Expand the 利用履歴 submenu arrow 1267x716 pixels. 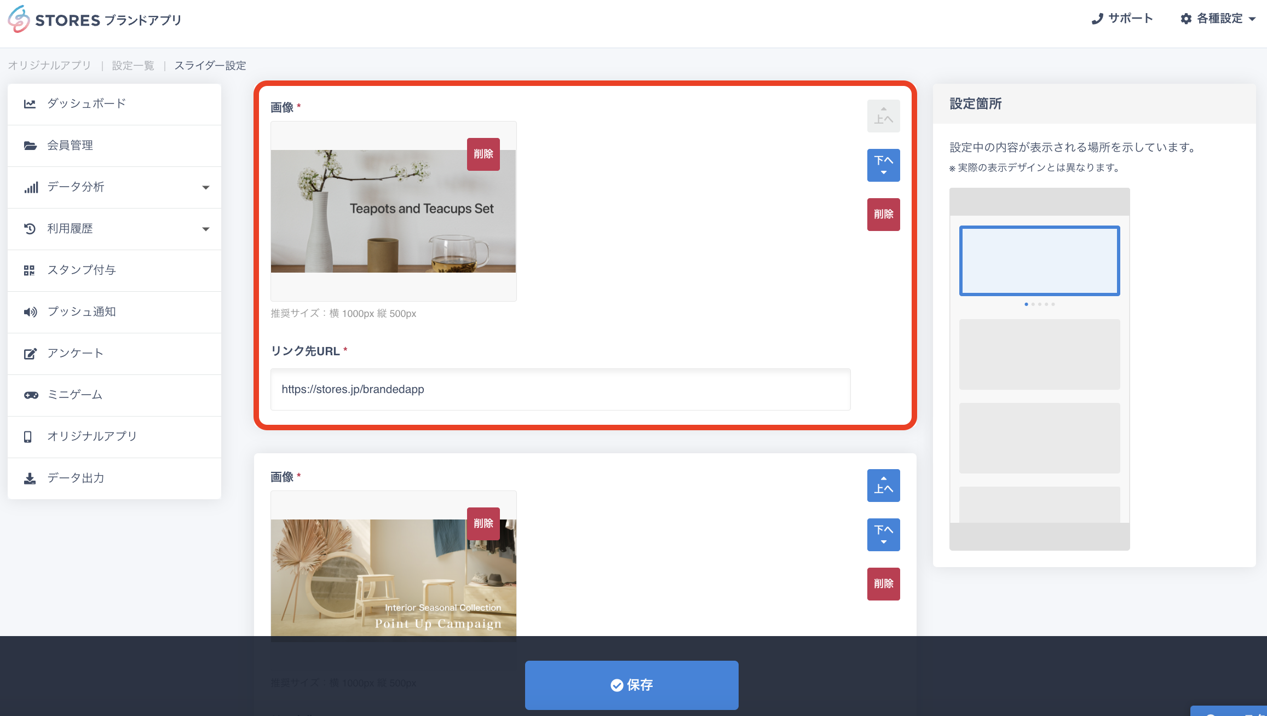click(206, 229)
